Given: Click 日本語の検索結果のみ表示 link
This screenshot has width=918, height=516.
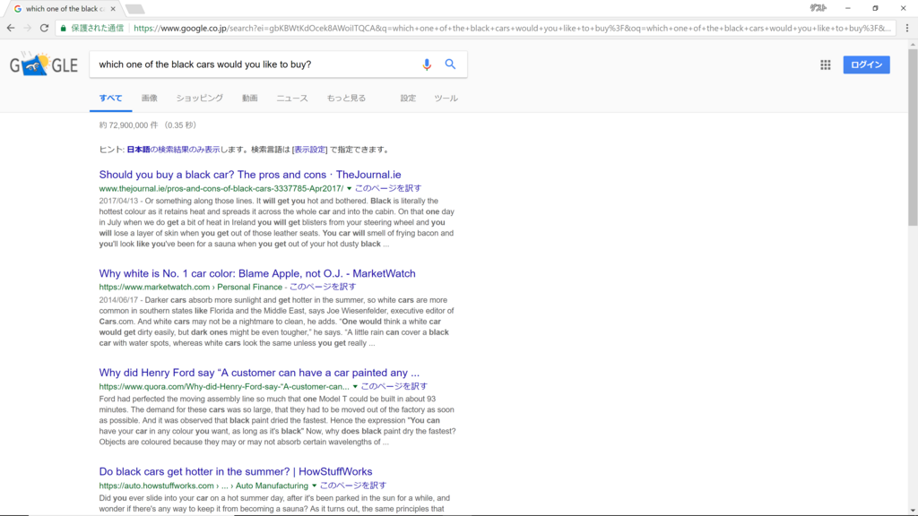Looking at the screenshot, I should point(173,150).
